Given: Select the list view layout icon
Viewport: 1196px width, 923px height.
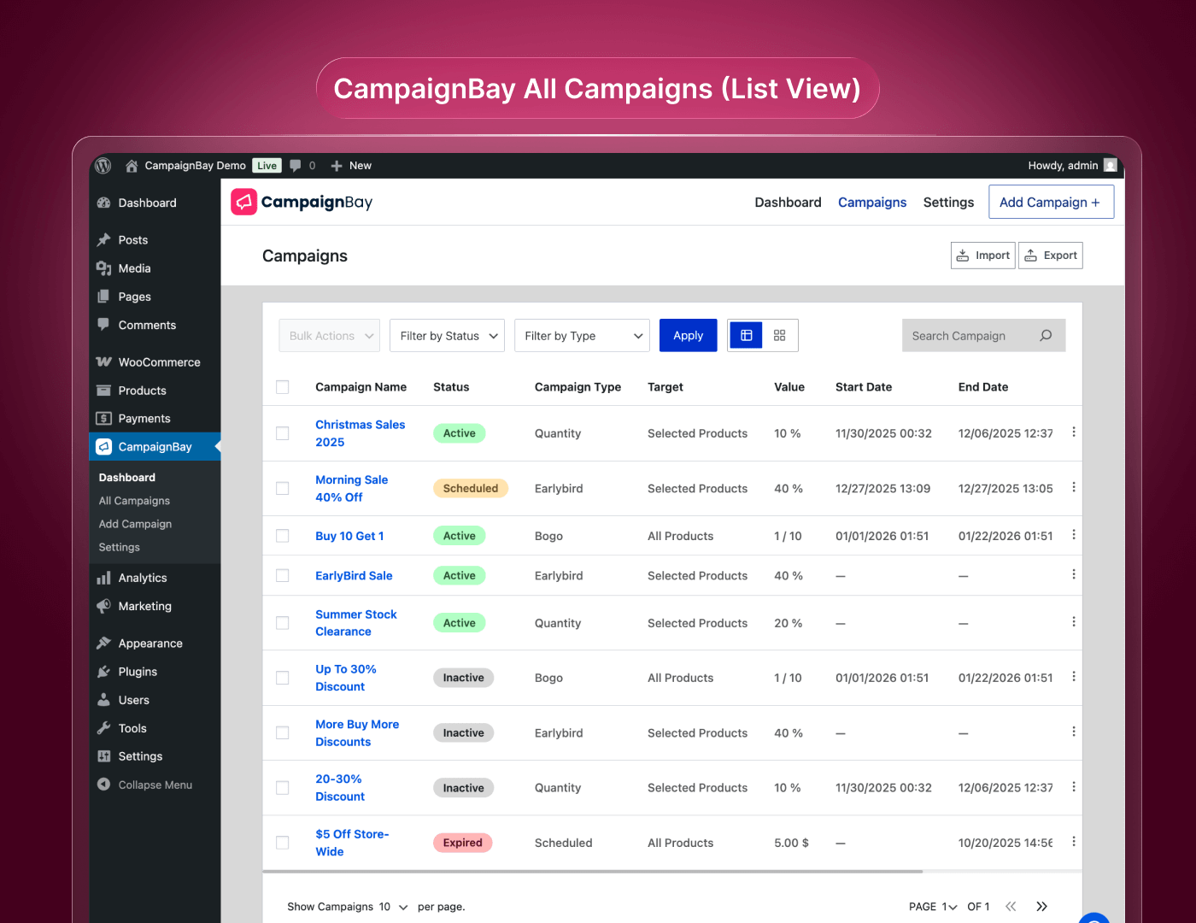Looking at the screenshot, I should 746,336.
